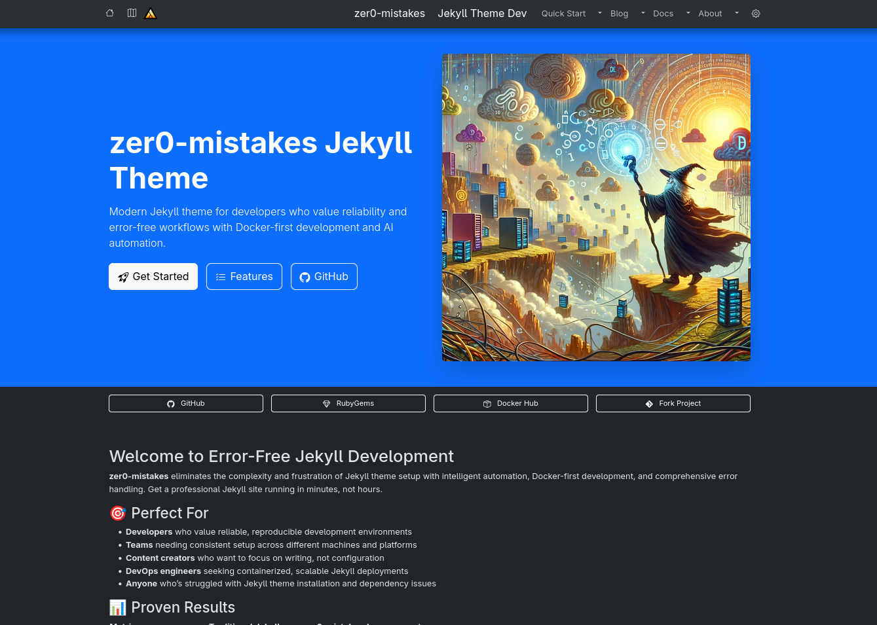Select the Jekyll Theme Dev menu item
Viewport: 877px width, 625px height.
(x=482, y=13)
